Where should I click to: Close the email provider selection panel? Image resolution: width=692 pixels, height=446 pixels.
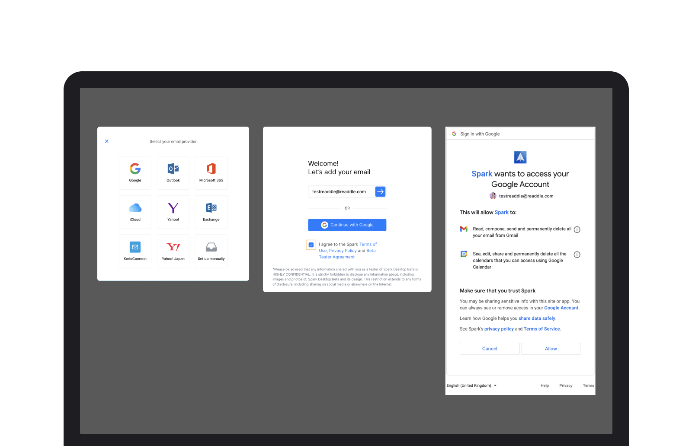click(107, 141)
